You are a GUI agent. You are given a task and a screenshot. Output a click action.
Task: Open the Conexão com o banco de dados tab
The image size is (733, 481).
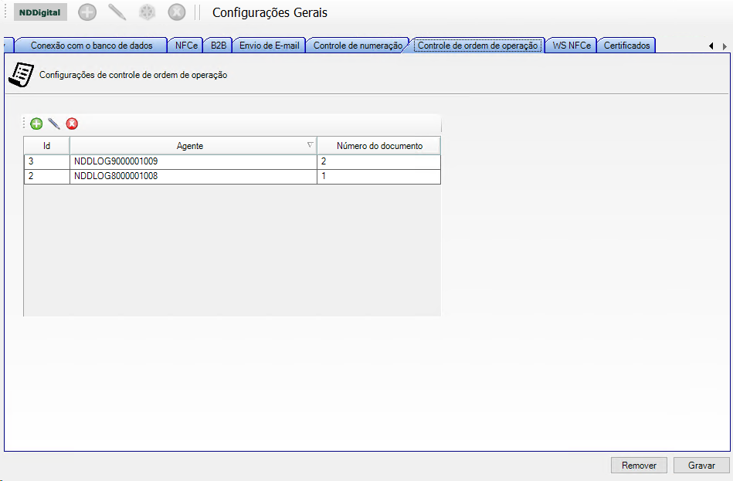click(91, 46)
